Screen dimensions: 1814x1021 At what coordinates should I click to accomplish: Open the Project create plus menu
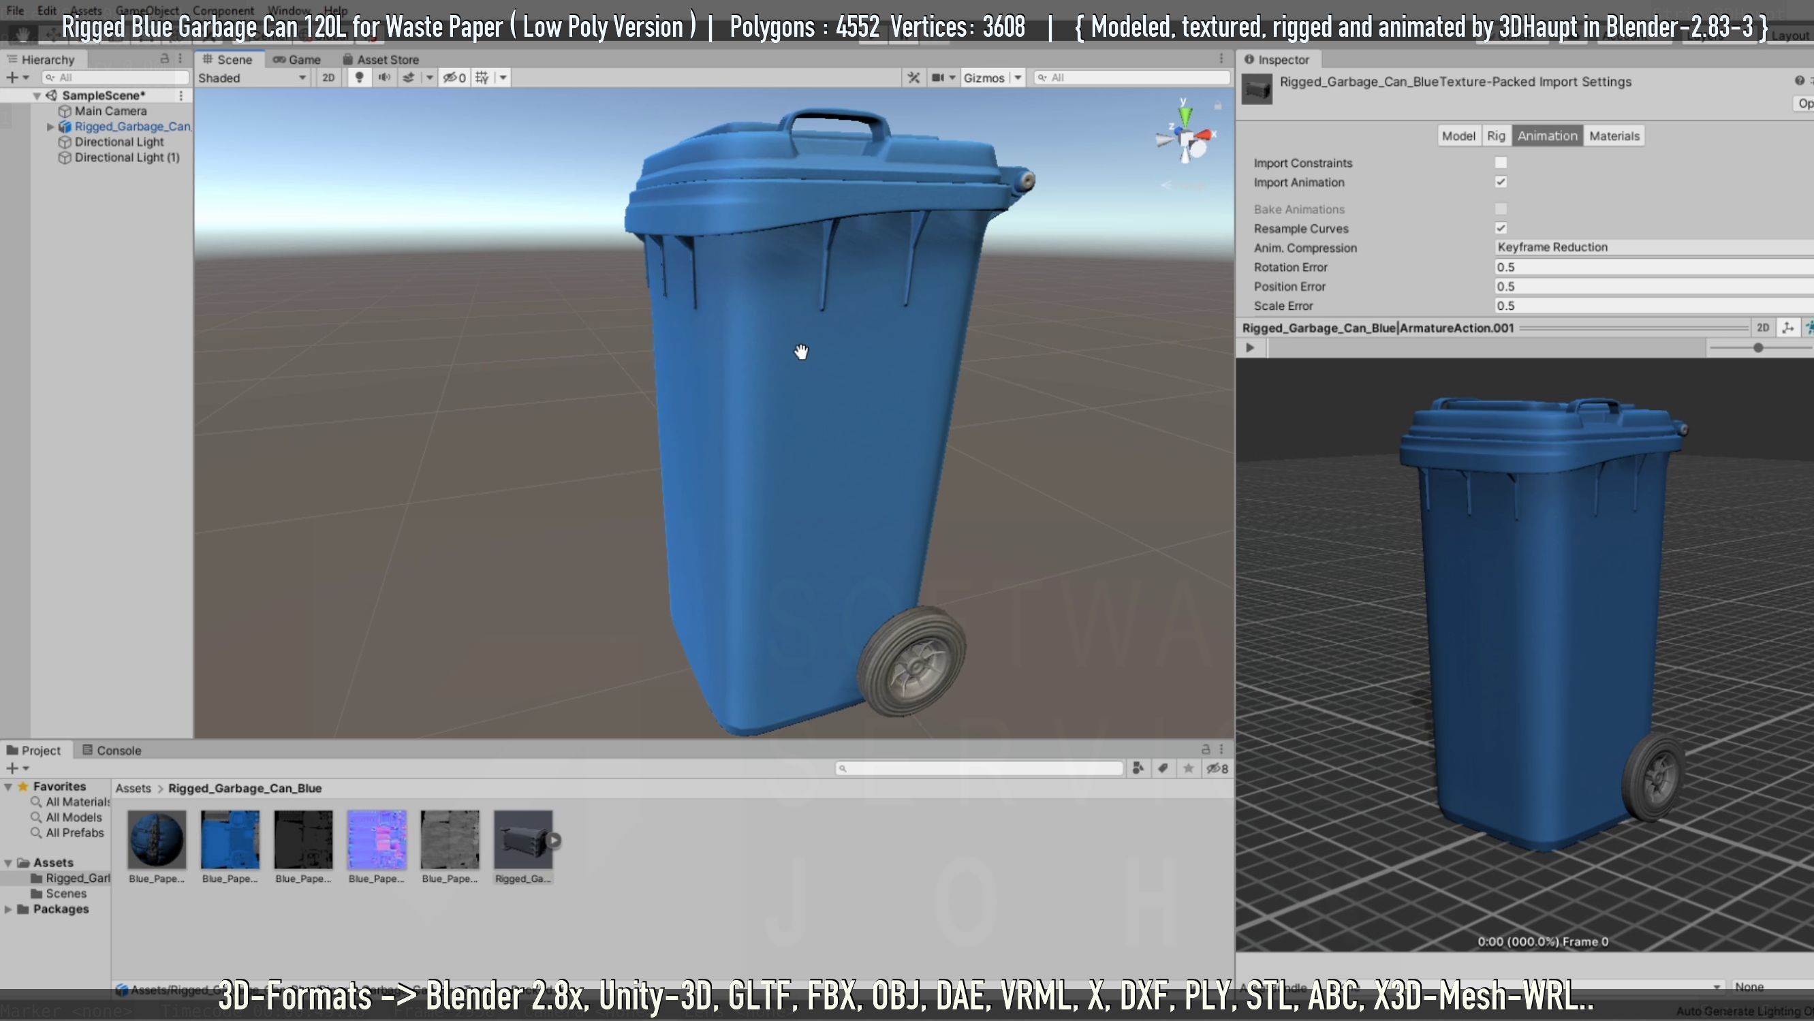(x=17, y=768)
